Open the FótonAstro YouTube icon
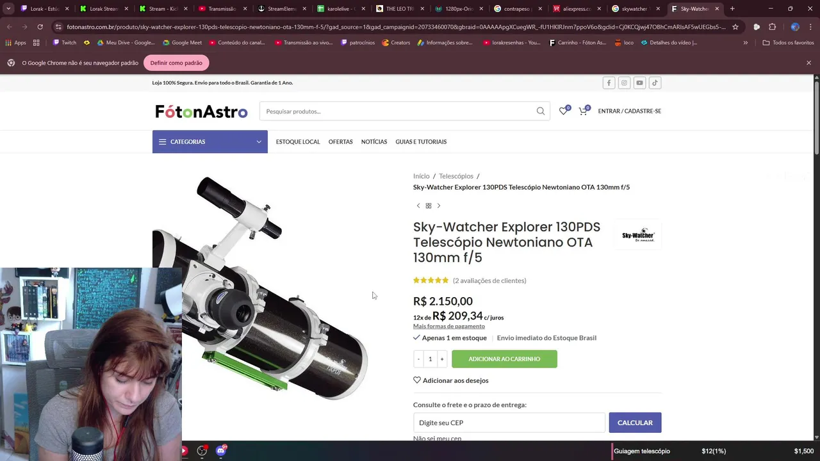The width and height of the screenshot is (820, 461). tap(639, 83)
